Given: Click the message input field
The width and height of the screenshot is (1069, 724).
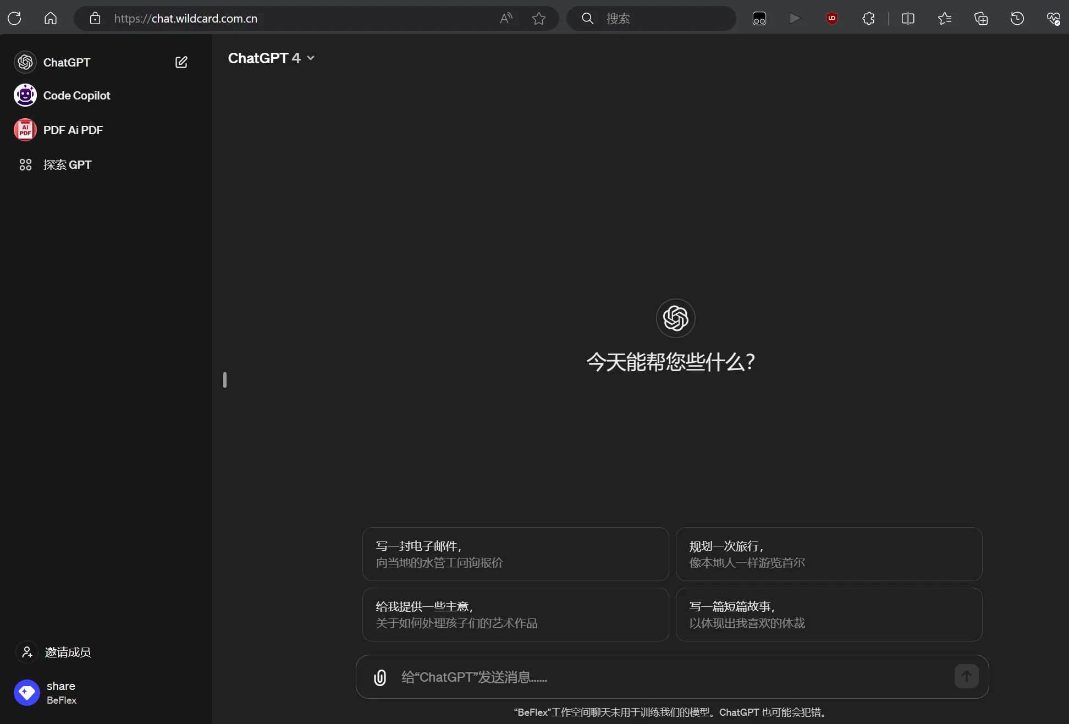Looking at the screenshot, I should [632, 677].
